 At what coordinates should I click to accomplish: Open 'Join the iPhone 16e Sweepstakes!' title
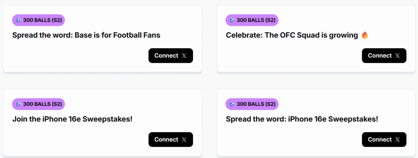72,119
